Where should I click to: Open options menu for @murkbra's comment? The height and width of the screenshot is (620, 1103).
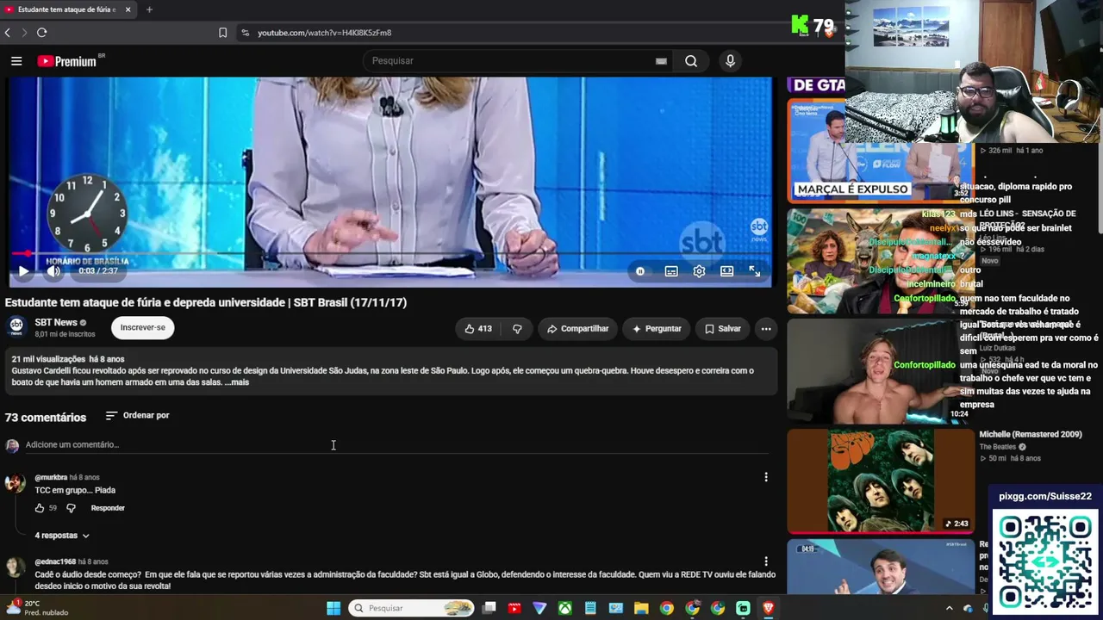click(766, 477)
